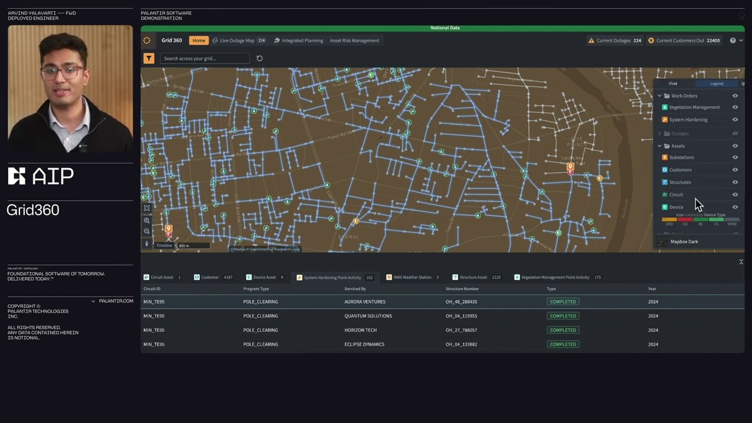Click Current Outages 224 indicator
Image resolution: width=752 pixels, height=423 pixels.
615,41
